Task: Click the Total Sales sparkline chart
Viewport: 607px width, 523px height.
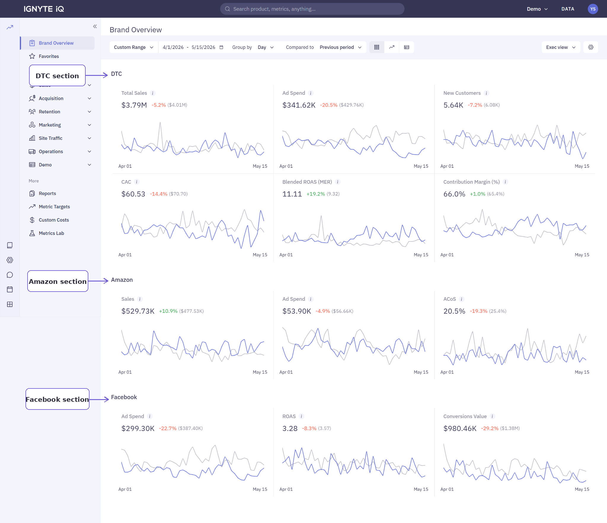Action: click(193, 140)
